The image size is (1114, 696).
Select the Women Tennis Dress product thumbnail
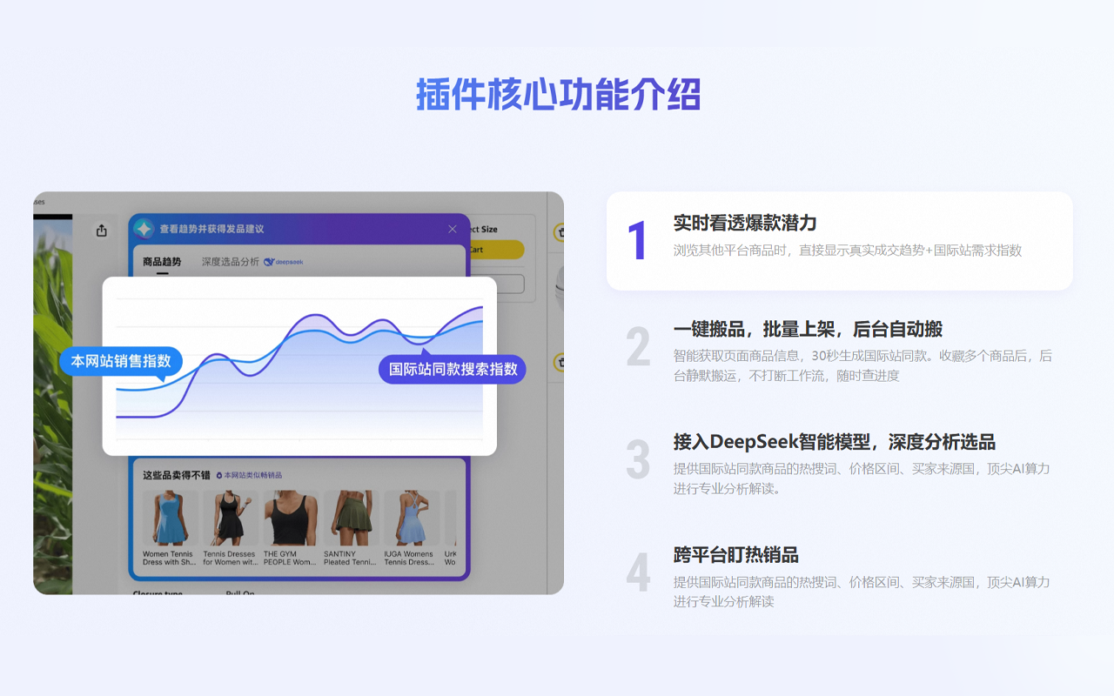(170, 517)
